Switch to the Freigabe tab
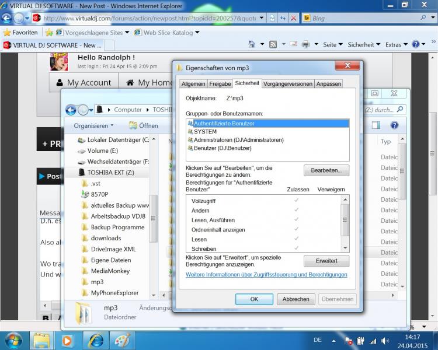The height and width of the screenshot is (350, 438). click(220, 84)
